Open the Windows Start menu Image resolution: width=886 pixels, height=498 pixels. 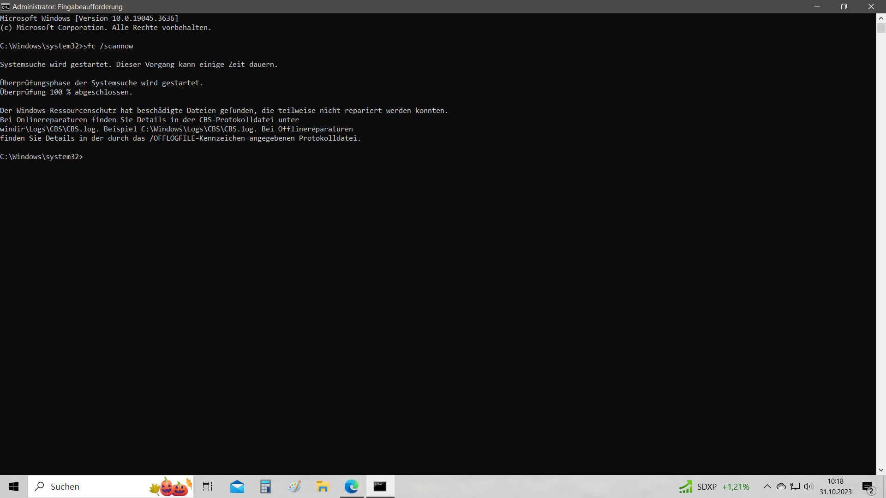(x=14, y=486)
